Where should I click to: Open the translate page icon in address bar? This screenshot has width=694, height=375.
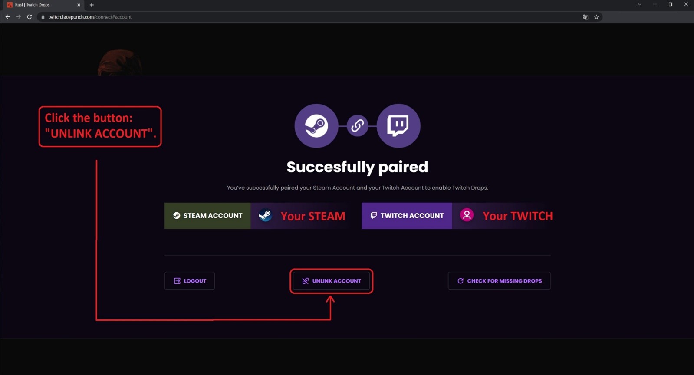tap(585, 17)
